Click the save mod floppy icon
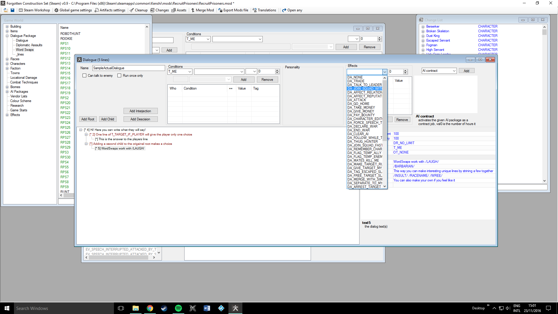Viewport: 558px width, 314px height. tap(12, 10)
